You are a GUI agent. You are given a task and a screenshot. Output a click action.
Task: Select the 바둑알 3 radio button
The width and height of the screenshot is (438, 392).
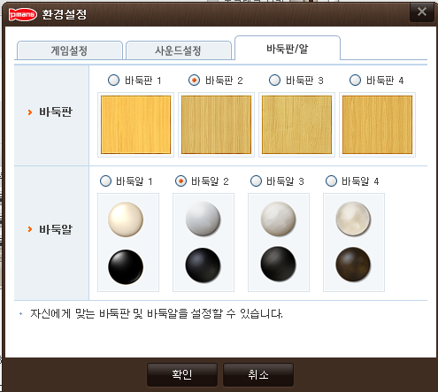[x=256, y=181]
